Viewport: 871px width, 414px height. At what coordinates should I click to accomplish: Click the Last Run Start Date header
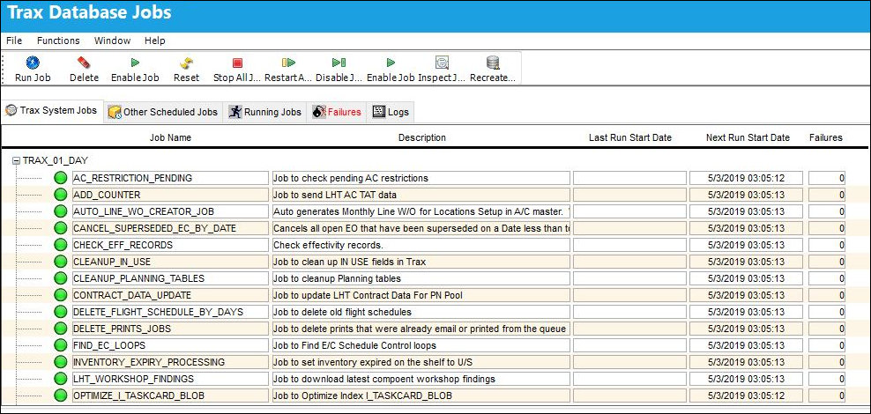click(630, 137)
